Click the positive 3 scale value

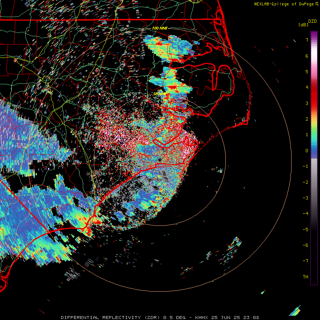307,103
